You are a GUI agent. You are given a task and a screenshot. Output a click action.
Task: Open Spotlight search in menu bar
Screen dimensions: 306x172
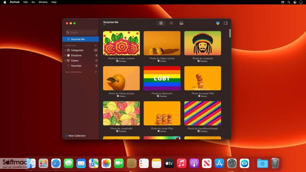[289, 2]
